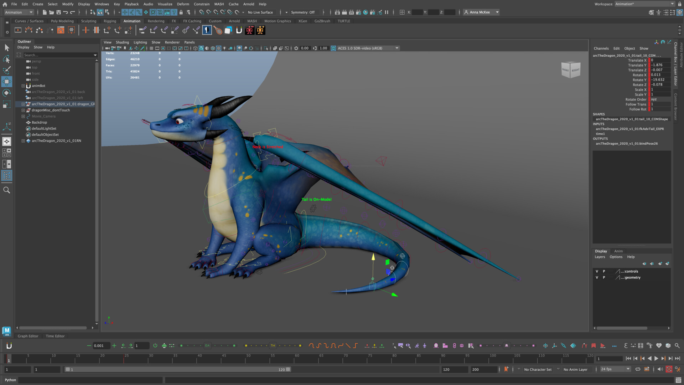Toggle visibility V of controls layer

click(597, 271)
